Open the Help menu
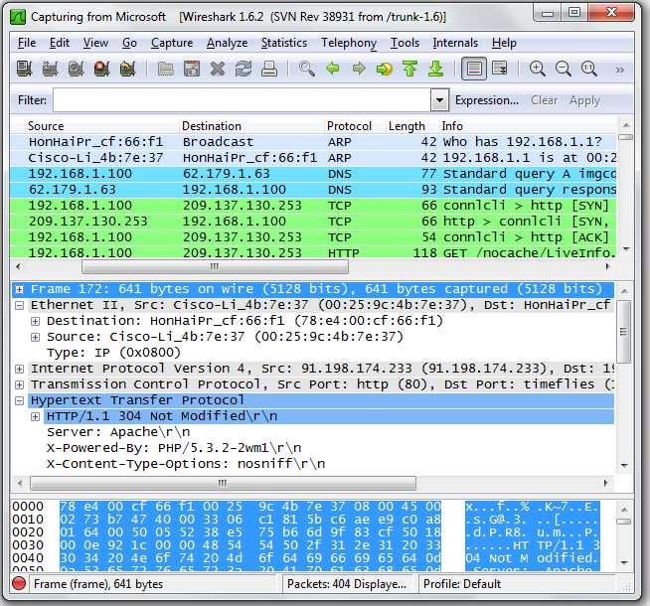The width and height of the screenshot is (650, 606). click(504, 43)
